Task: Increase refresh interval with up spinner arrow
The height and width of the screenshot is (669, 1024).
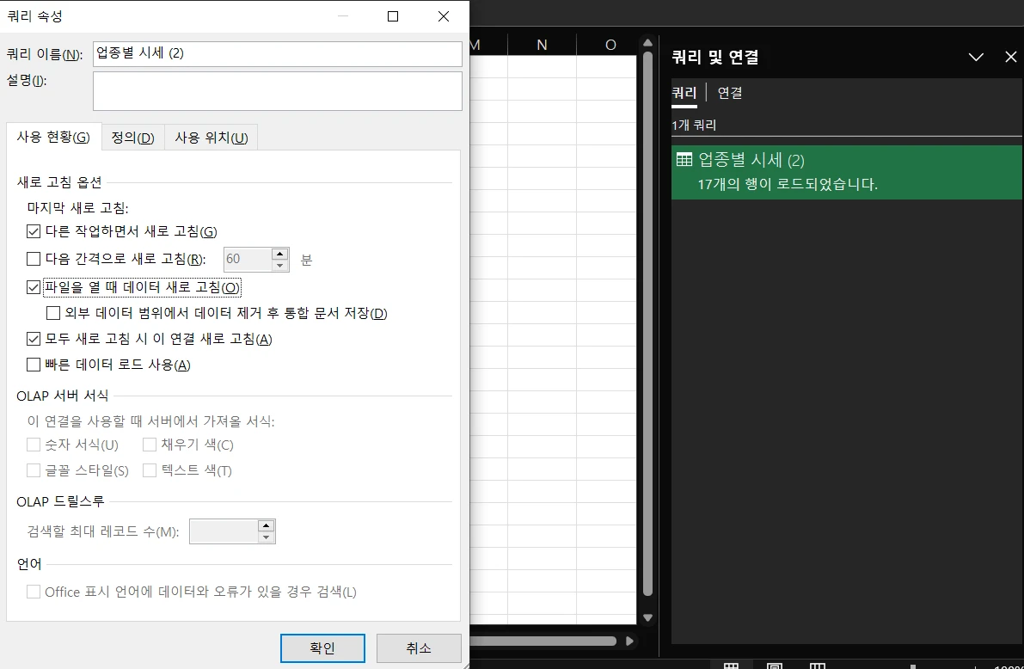Action: 280,253
